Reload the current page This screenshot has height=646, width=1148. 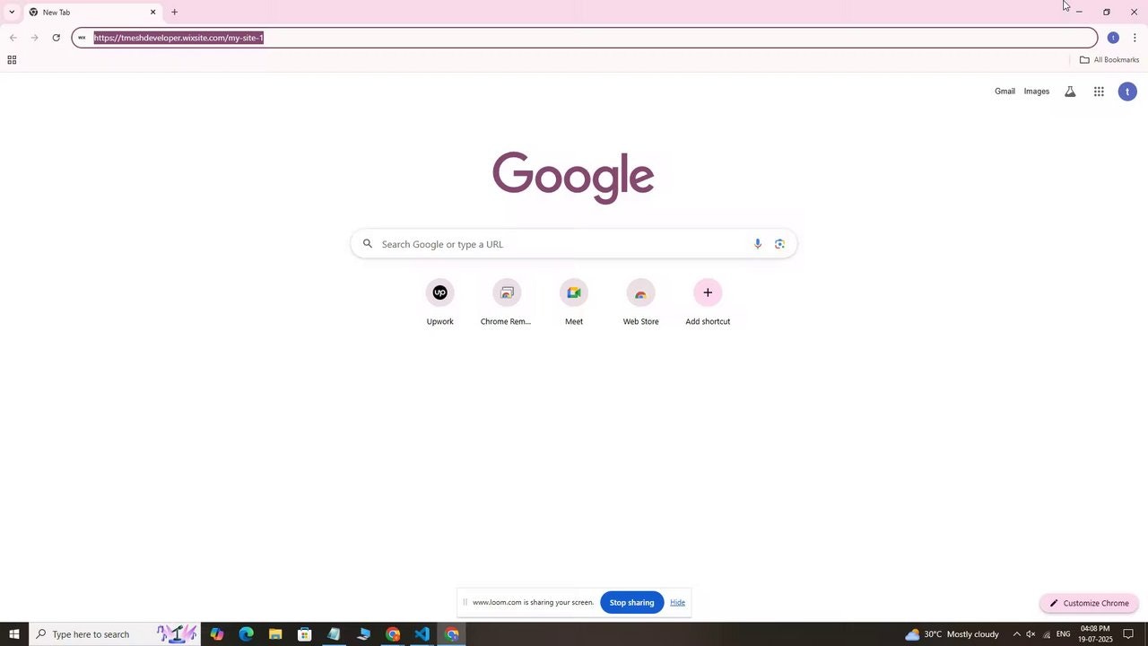pos(56,38)
